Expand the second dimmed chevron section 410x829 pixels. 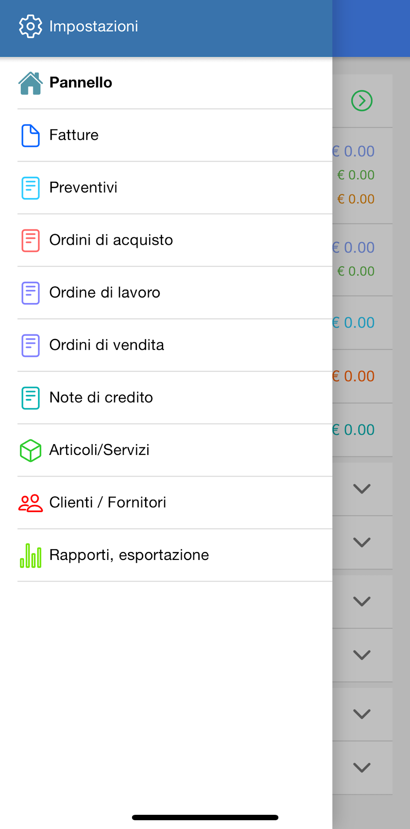[362, 543]
